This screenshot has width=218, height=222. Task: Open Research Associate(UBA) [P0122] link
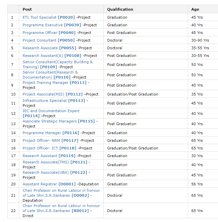click(55, 172)
